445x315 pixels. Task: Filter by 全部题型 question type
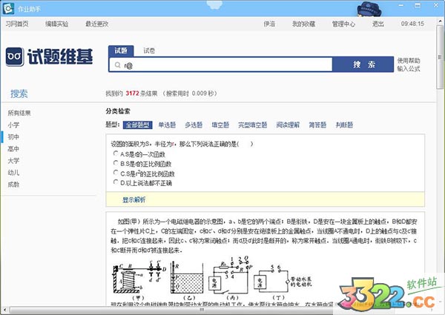138,125
